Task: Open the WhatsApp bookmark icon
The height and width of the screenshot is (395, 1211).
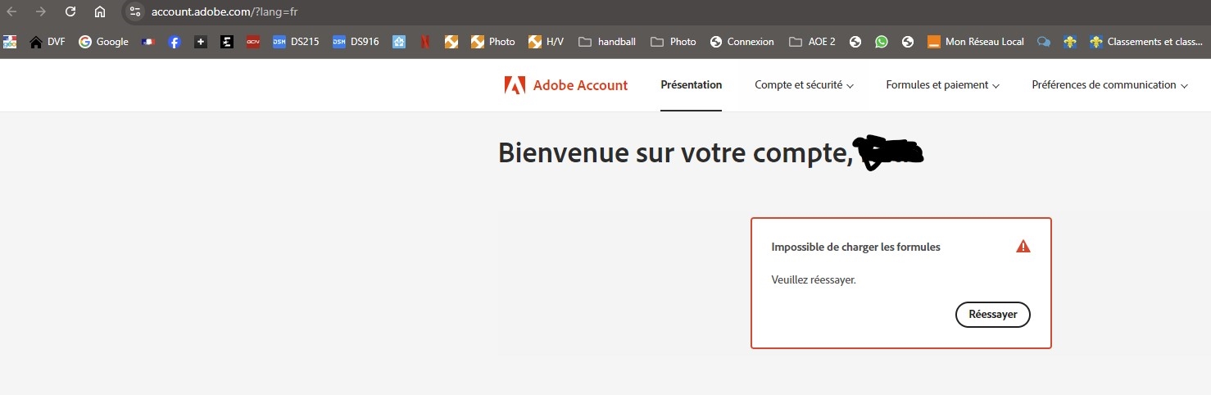Action: click(x=882, y=42)
